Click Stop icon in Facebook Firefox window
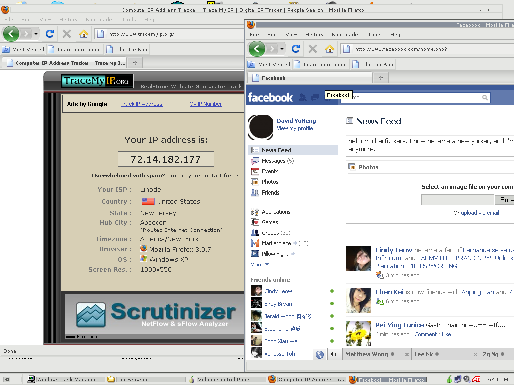The height and width of the screenshot is (385, 514). (313, 49)
